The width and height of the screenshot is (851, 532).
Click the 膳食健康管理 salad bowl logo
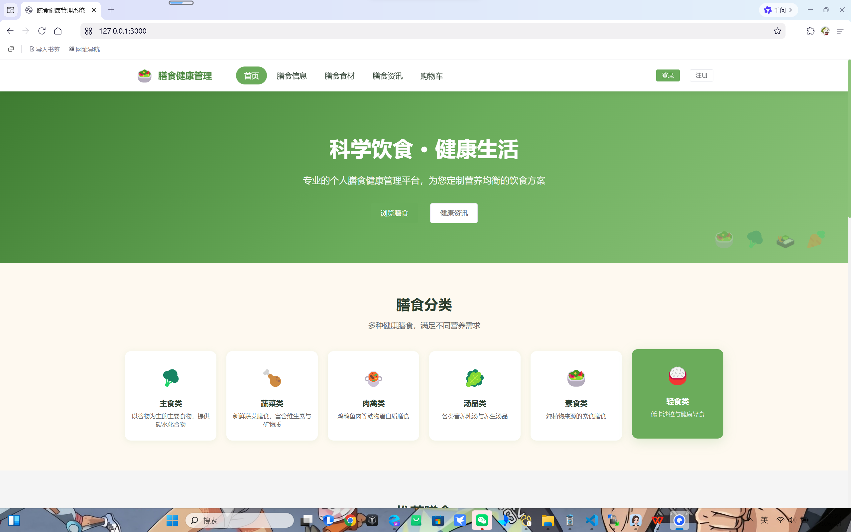coord(144,75)
